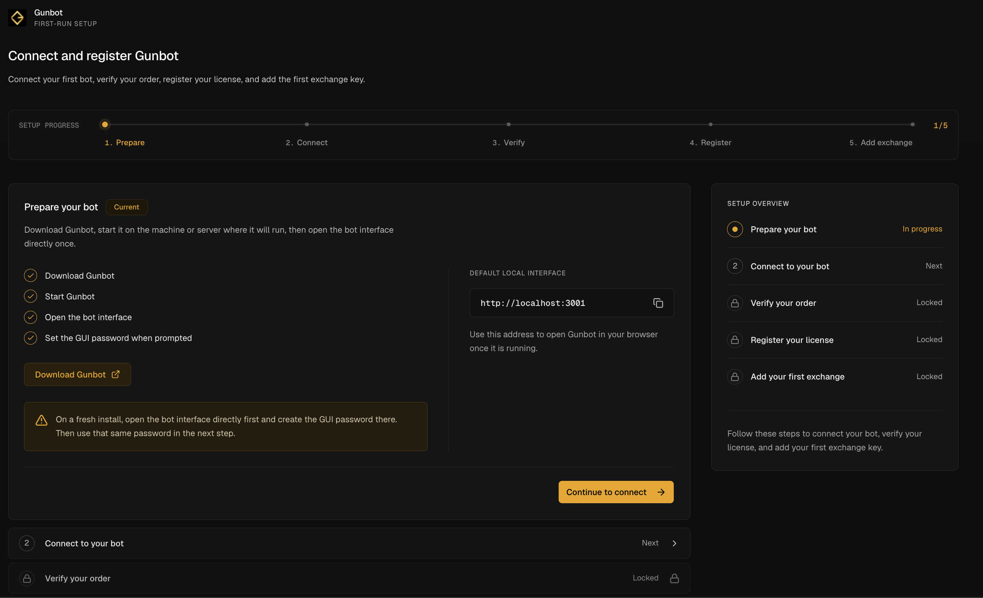This screenshot has width=983, height=598.
Task: Click the DEFAULT LOCAL INTERFACE heading
Action: pos(518,273)
